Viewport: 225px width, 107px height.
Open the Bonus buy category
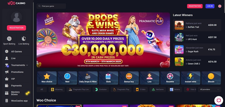coord(129,78)
